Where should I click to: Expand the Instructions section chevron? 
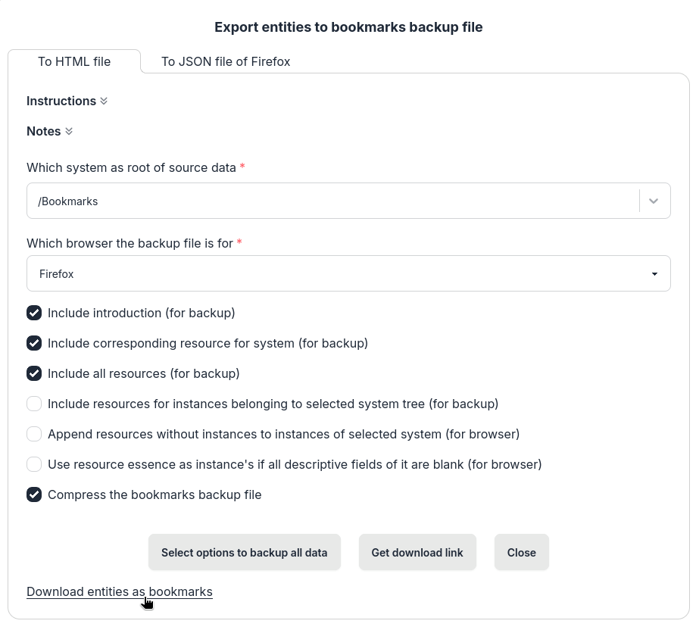point(104,101)
